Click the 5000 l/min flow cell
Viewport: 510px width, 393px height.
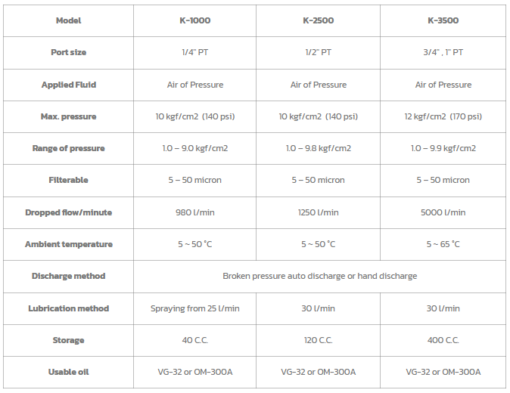tap(443, 212)
